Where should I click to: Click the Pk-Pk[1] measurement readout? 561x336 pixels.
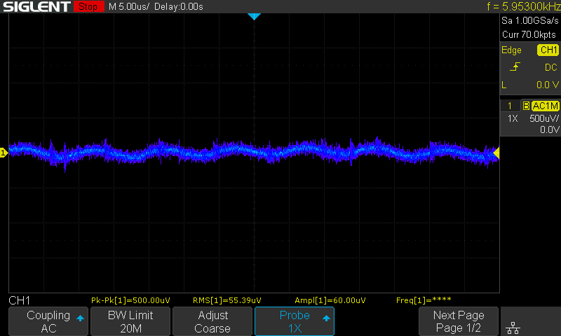pyautogui.click(x=130, y=300)
